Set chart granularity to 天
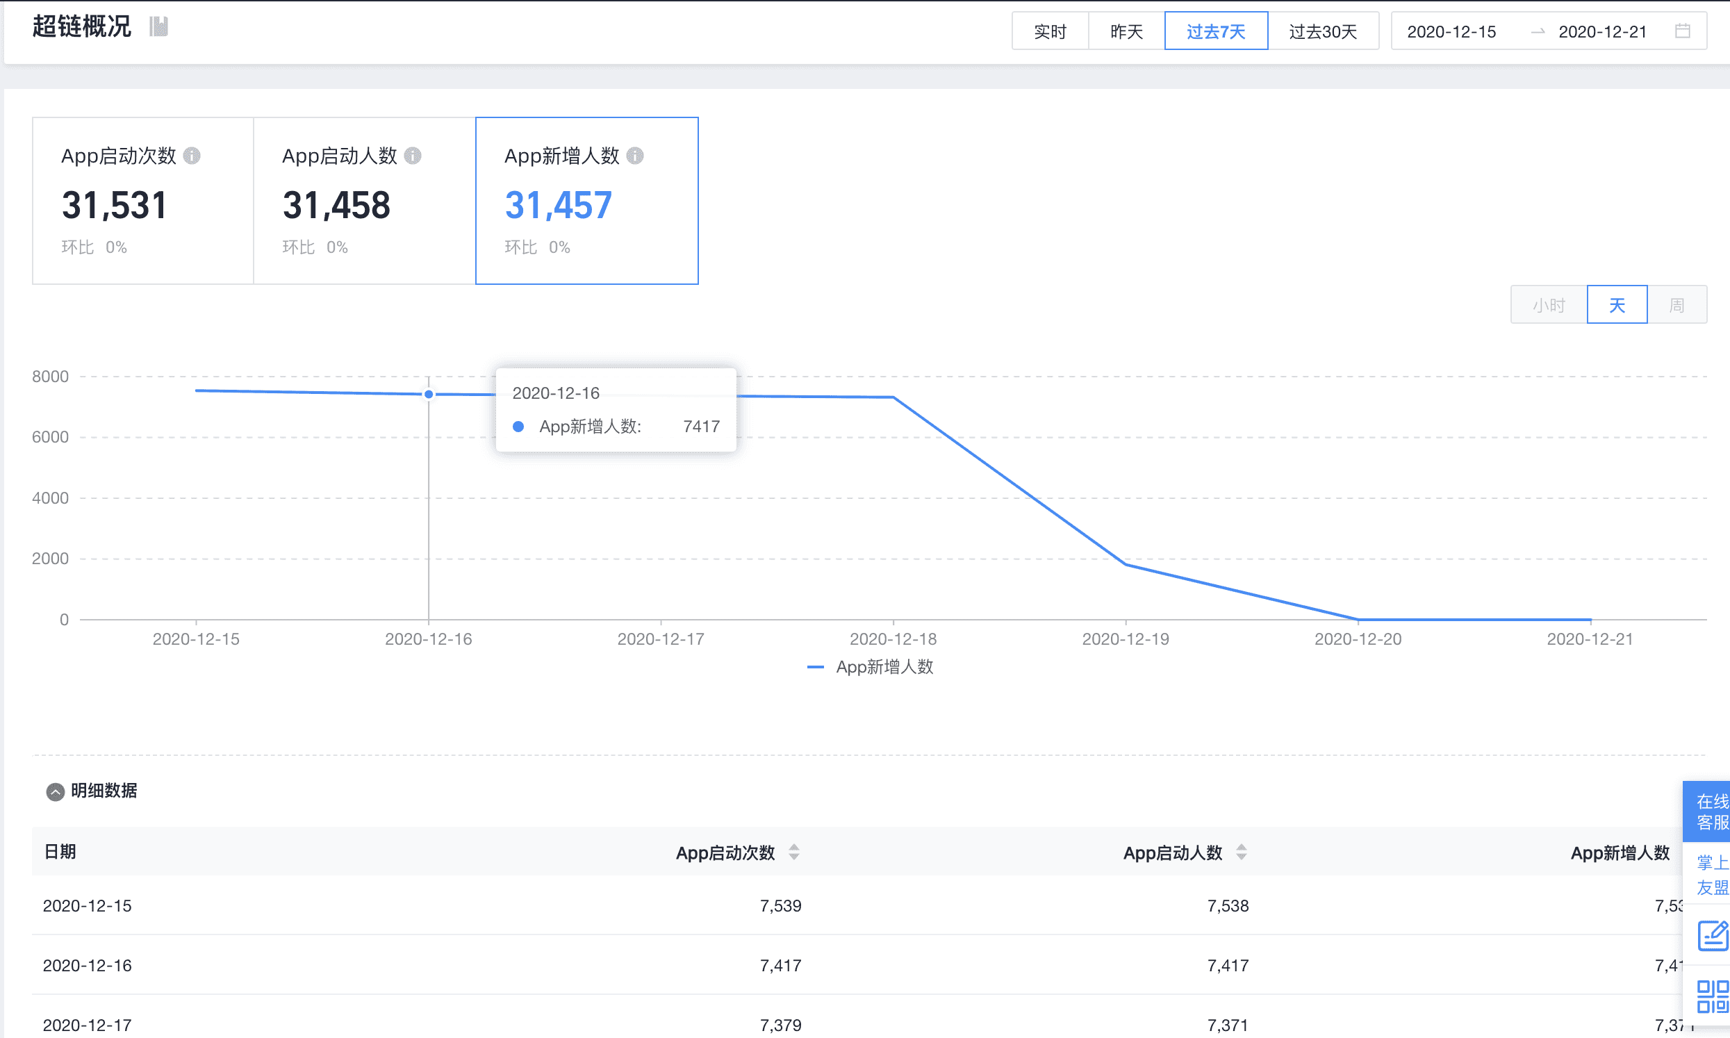 point(1617,305)
